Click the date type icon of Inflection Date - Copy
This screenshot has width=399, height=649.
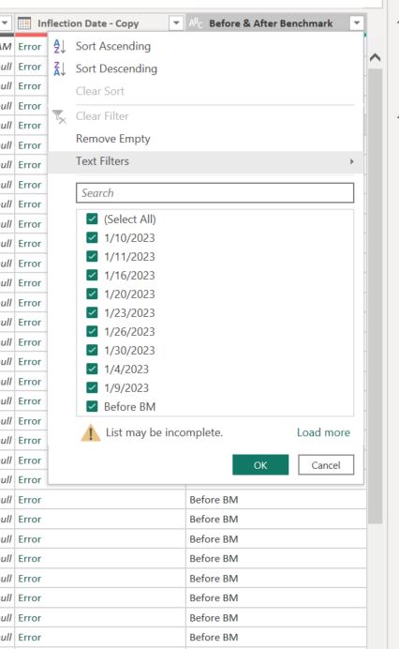click(24, 23)
